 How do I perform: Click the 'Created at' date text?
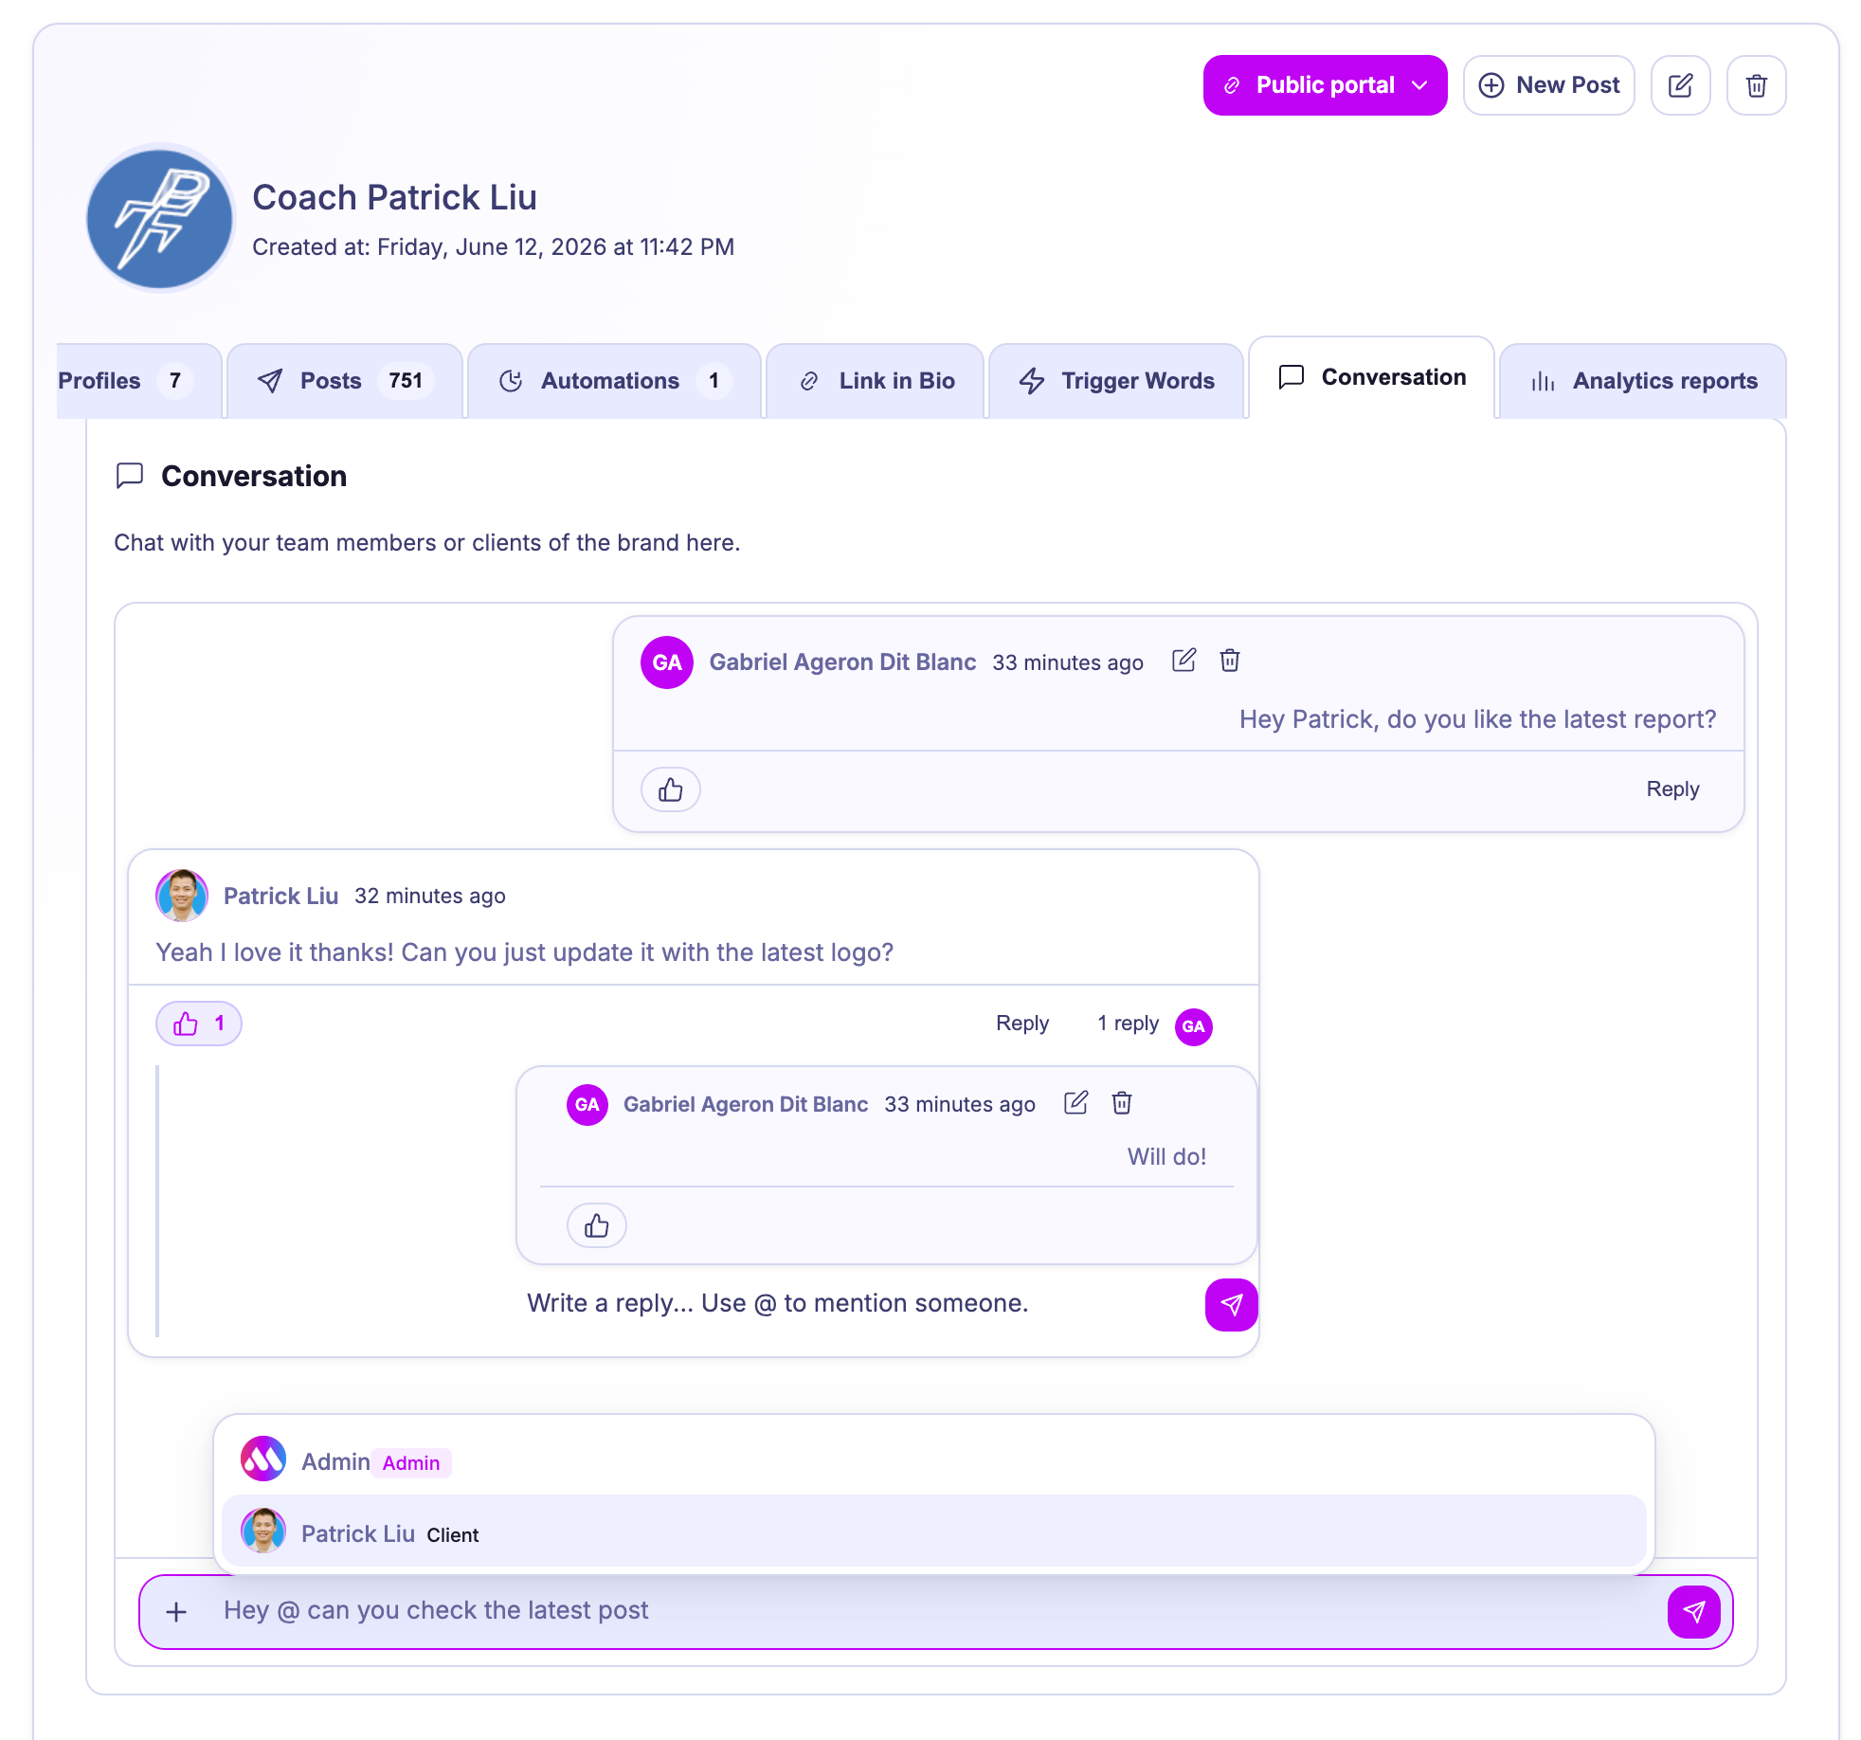click(493, 247)
